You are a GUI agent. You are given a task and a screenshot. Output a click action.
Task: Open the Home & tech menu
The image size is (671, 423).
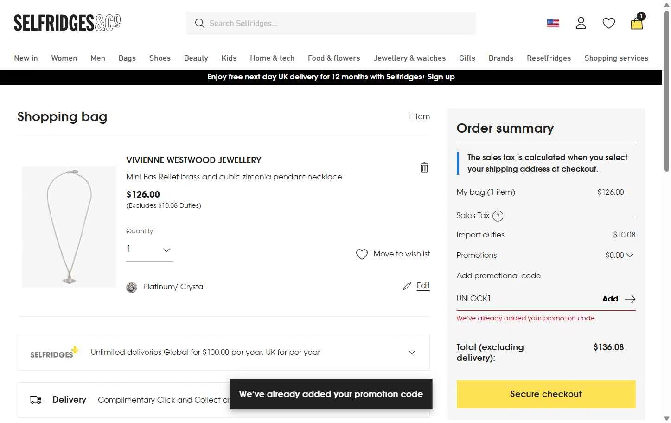[272, 58]
